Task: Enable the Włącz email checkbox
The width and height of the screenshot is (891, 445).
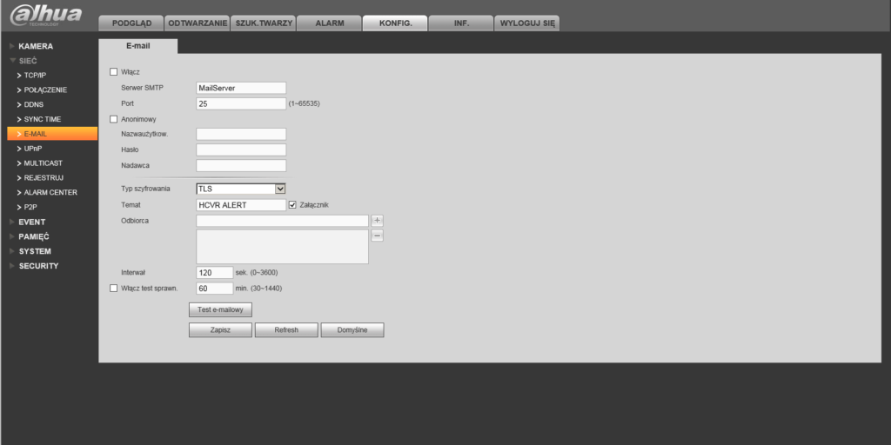Action: [113, 71]
